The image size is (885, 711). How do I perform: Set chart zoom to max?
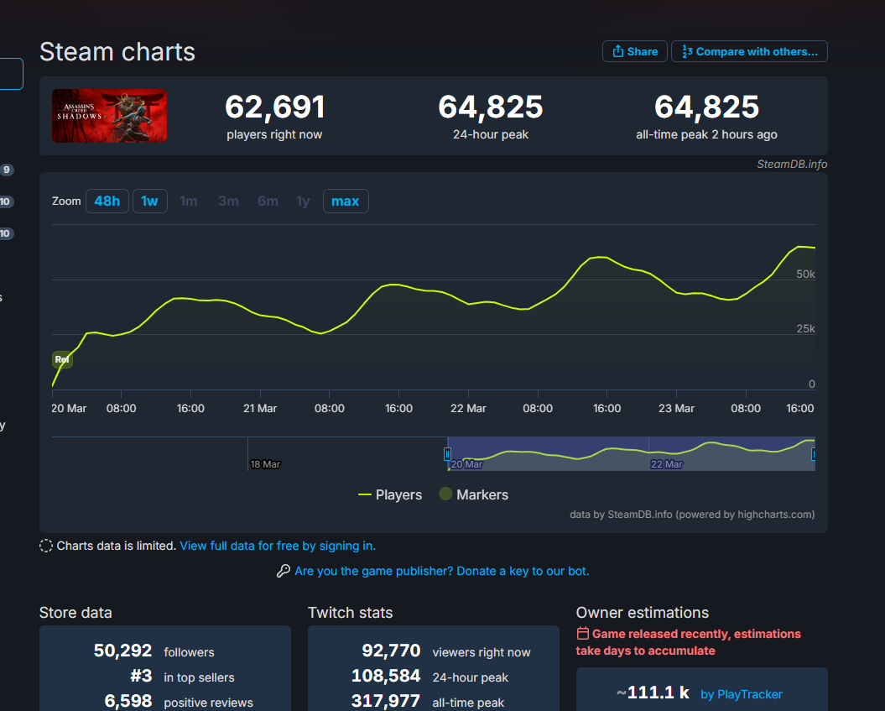346,201
